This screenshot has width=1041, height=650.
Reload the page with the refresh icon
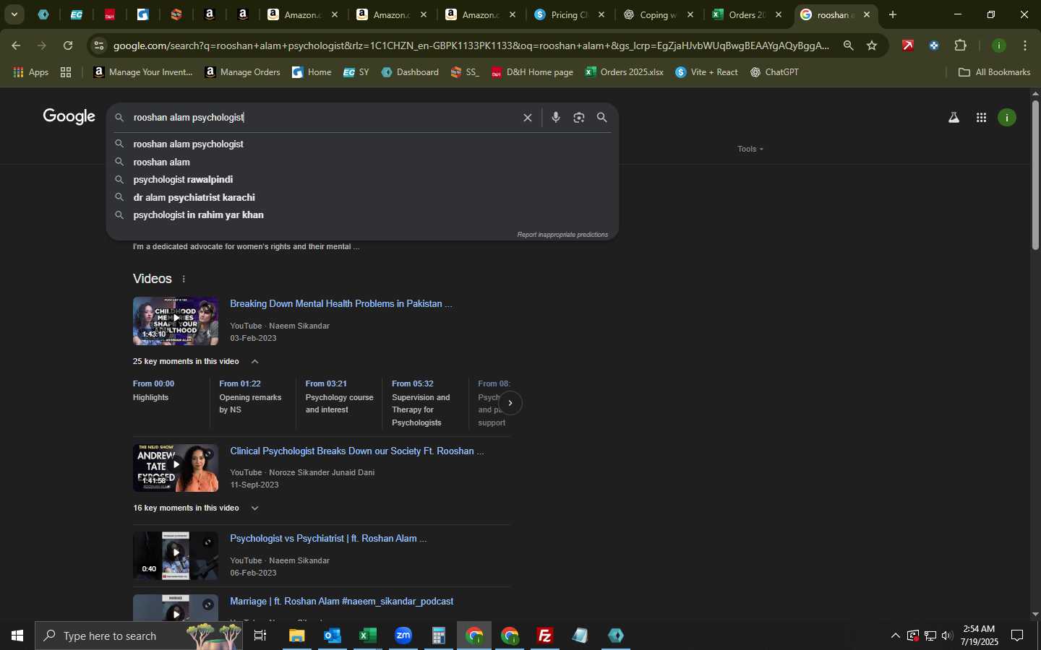point(68,45)
